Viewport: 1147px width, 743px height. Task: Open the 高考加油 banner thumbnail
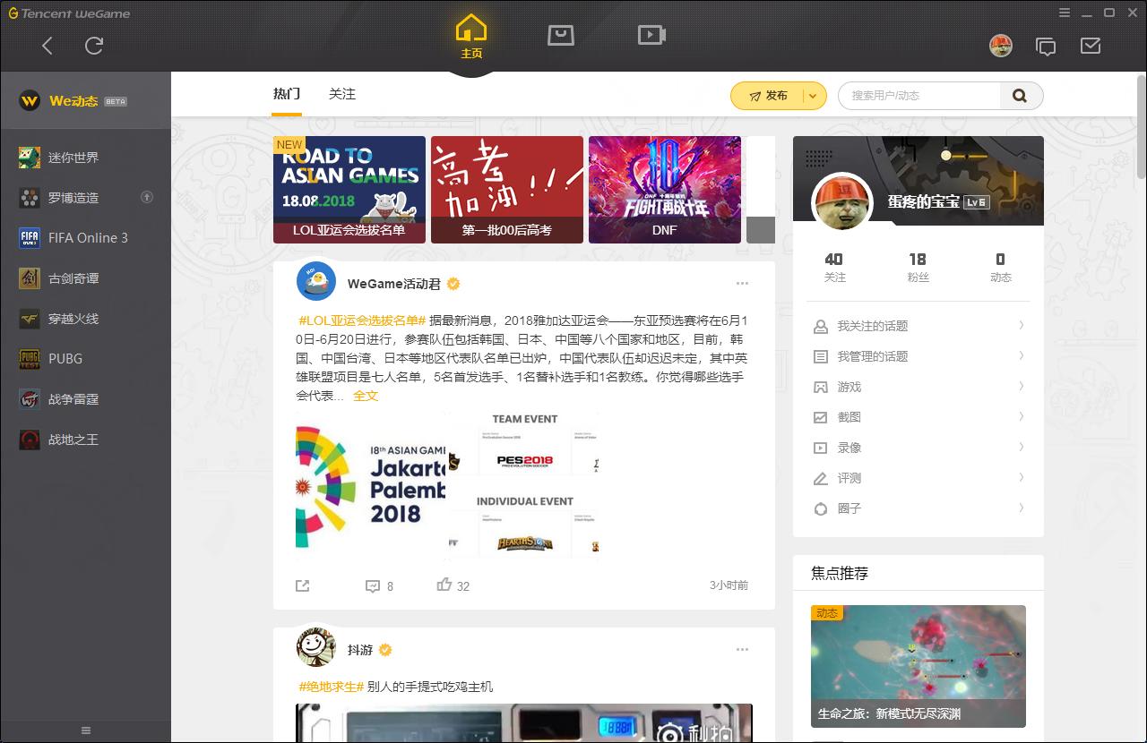point(507,190)
